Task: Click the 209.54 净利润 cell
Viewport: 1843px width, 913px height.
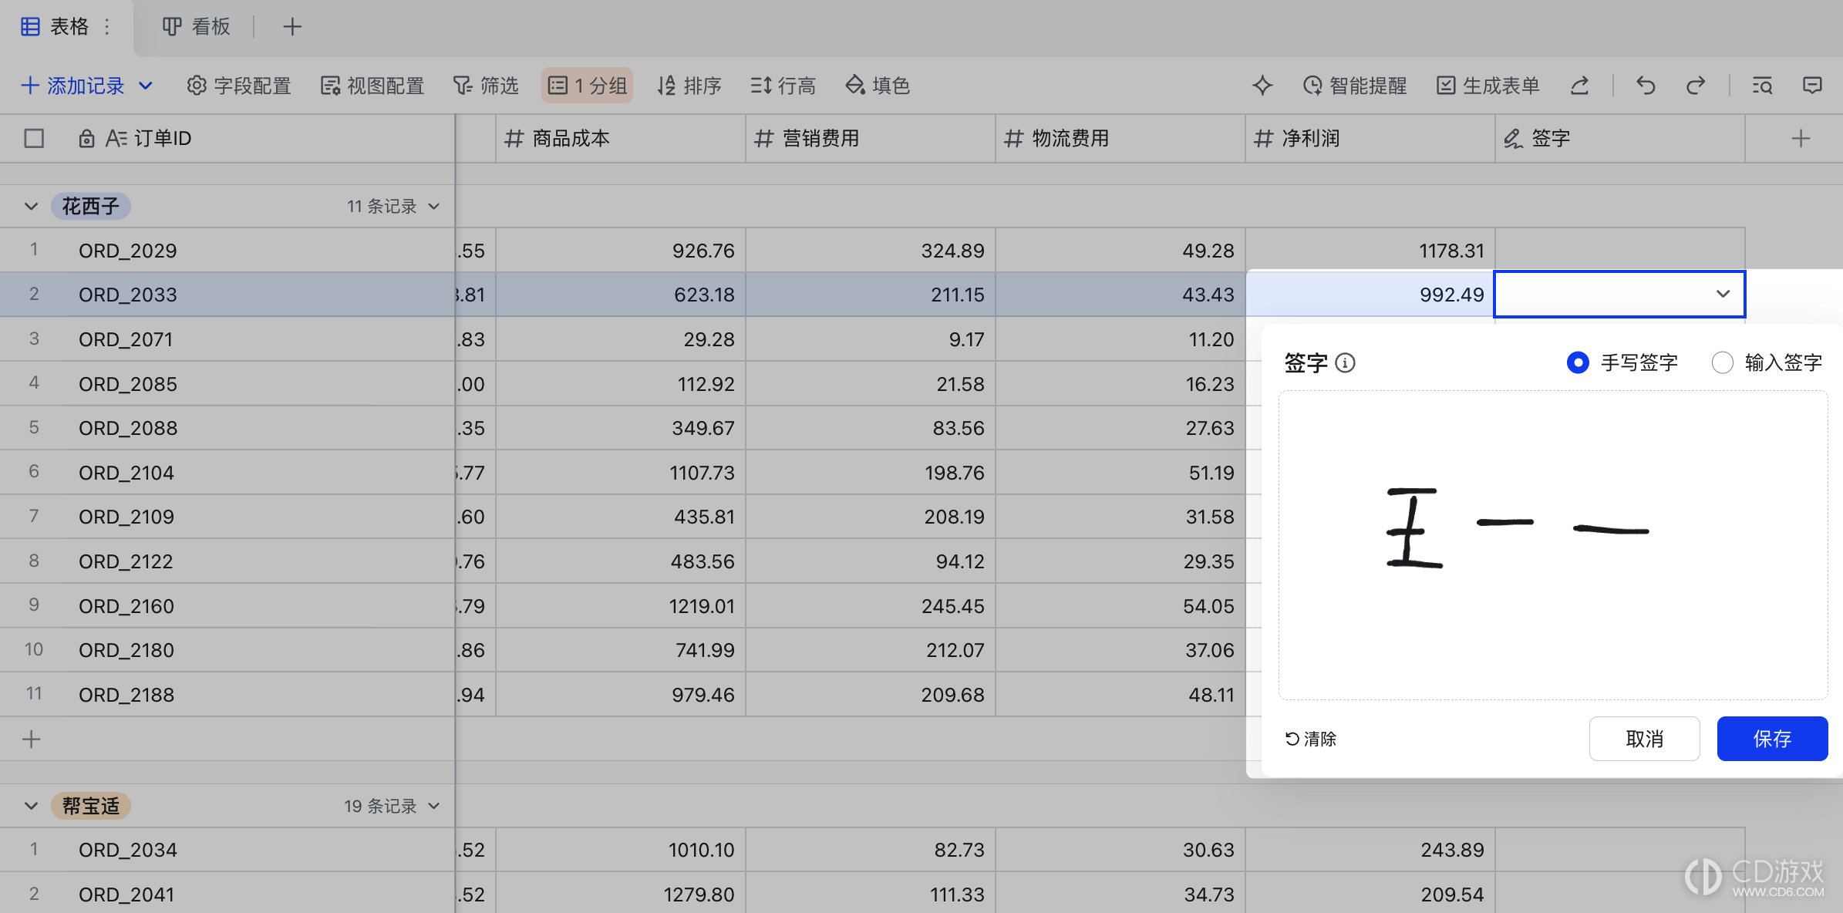Action: tap(1370, 894)
